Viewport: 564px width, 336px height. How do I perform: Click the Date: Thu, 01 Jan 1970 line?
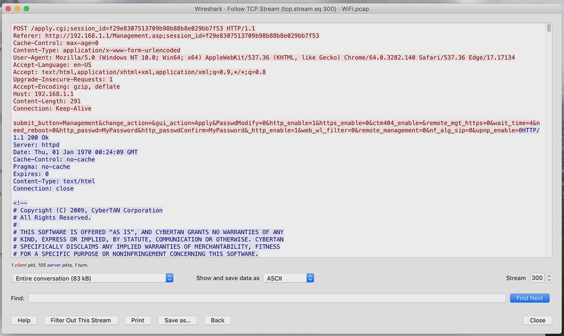(x=75, y=152)
